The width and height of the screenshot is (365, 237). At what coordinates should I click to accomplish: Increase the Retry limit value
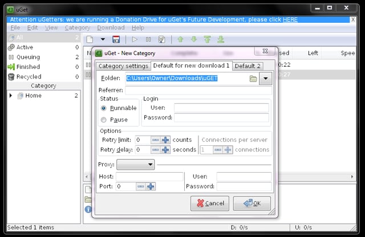tap(165, 140)
